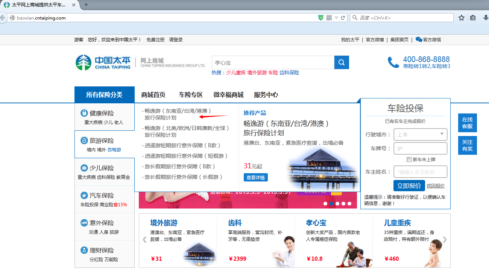Open a new browser tab with plus
The width and height of the screenshot is (489, 275).
[x=86, y=5]
